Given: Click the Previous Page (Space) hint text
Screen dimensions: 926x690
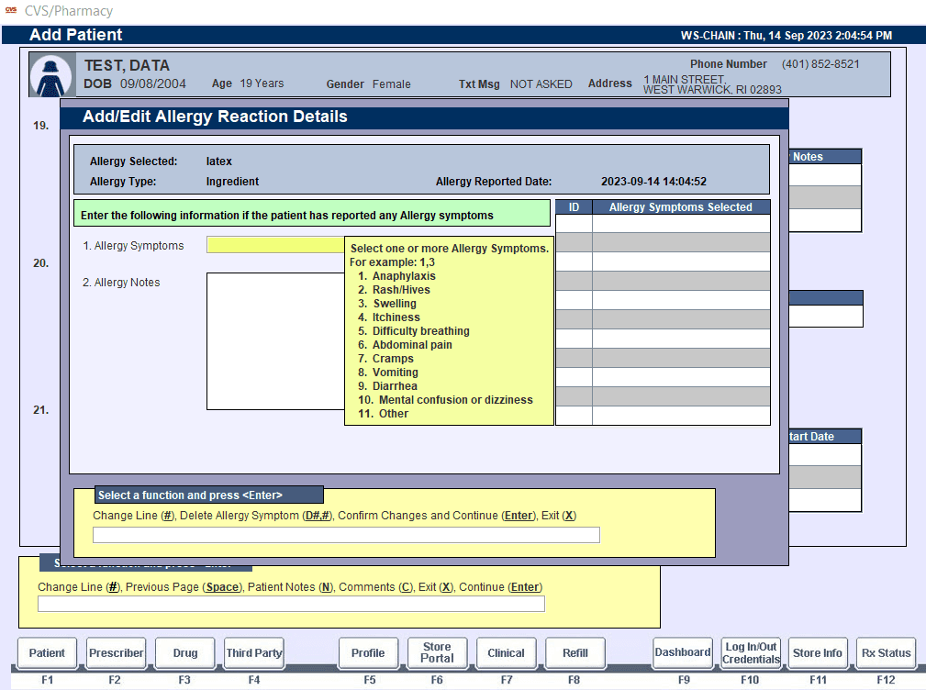Looking at the screenshot, I should click(x=184, y=587).
